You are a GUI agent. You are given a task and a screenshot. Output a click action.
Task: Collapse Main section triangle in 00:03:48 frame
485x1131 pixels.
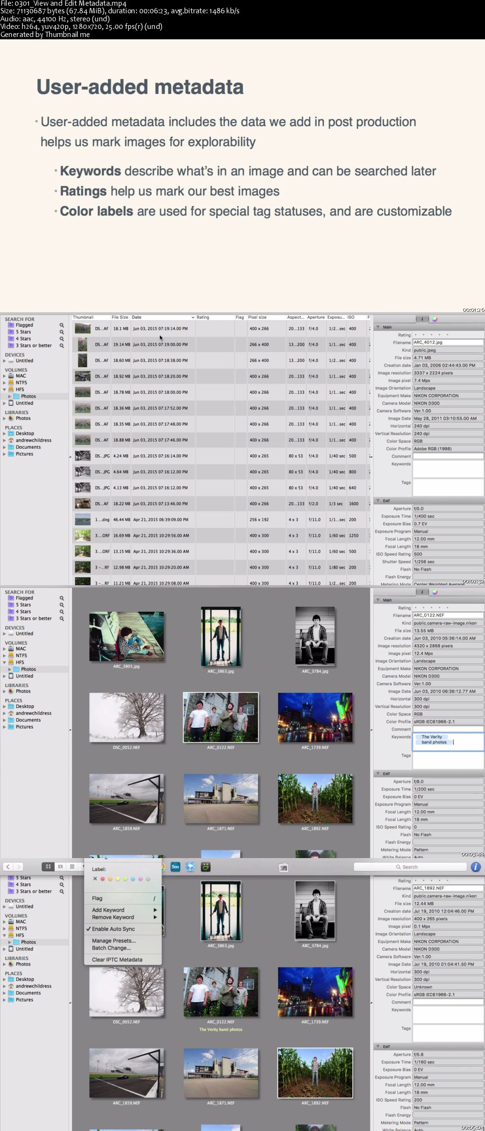pos(378,600)
